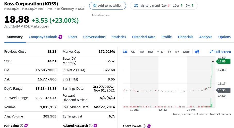Image resolution: width=234 pixels, height=128 pixels.
Task: Click the Chart Events heading
Action: pos(132,126)
